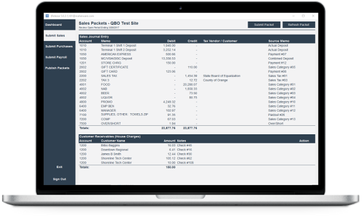Open the Submit Payroll page
Viewport: 362px width, 216px height.
tap(60, 57)
